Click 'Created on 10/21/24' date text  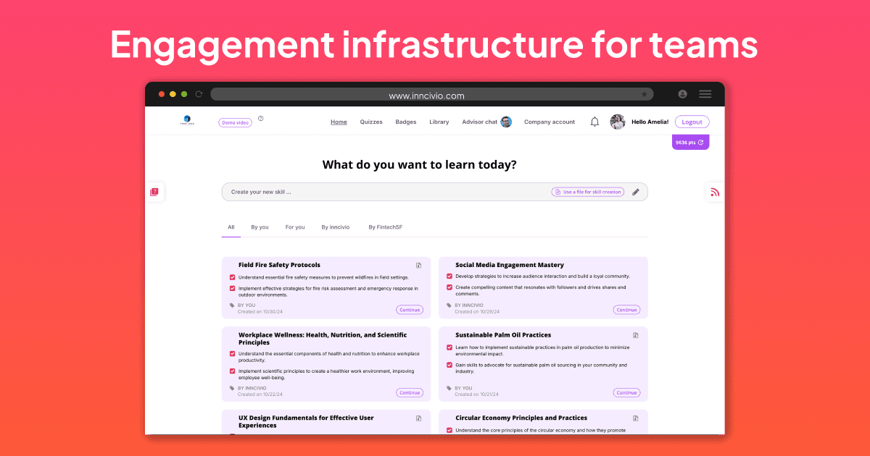point(477,394)
